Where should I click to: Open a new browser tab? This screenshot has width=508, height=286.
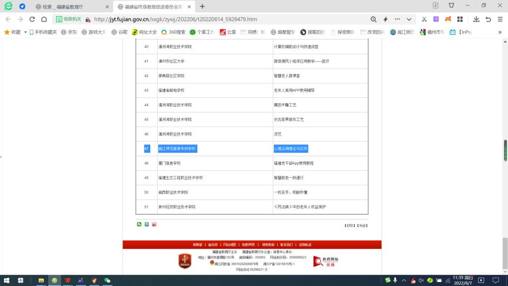(202, 6)
